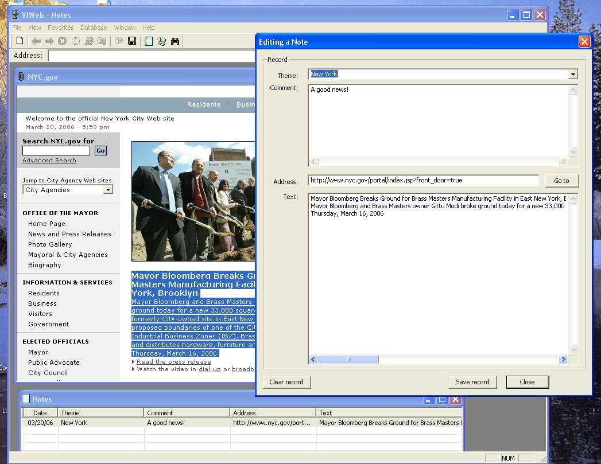The height and width of the screenshot is (464, 601).
Task: Click the paperclip icon in NYC.gov window title
Action: [21, 76]
